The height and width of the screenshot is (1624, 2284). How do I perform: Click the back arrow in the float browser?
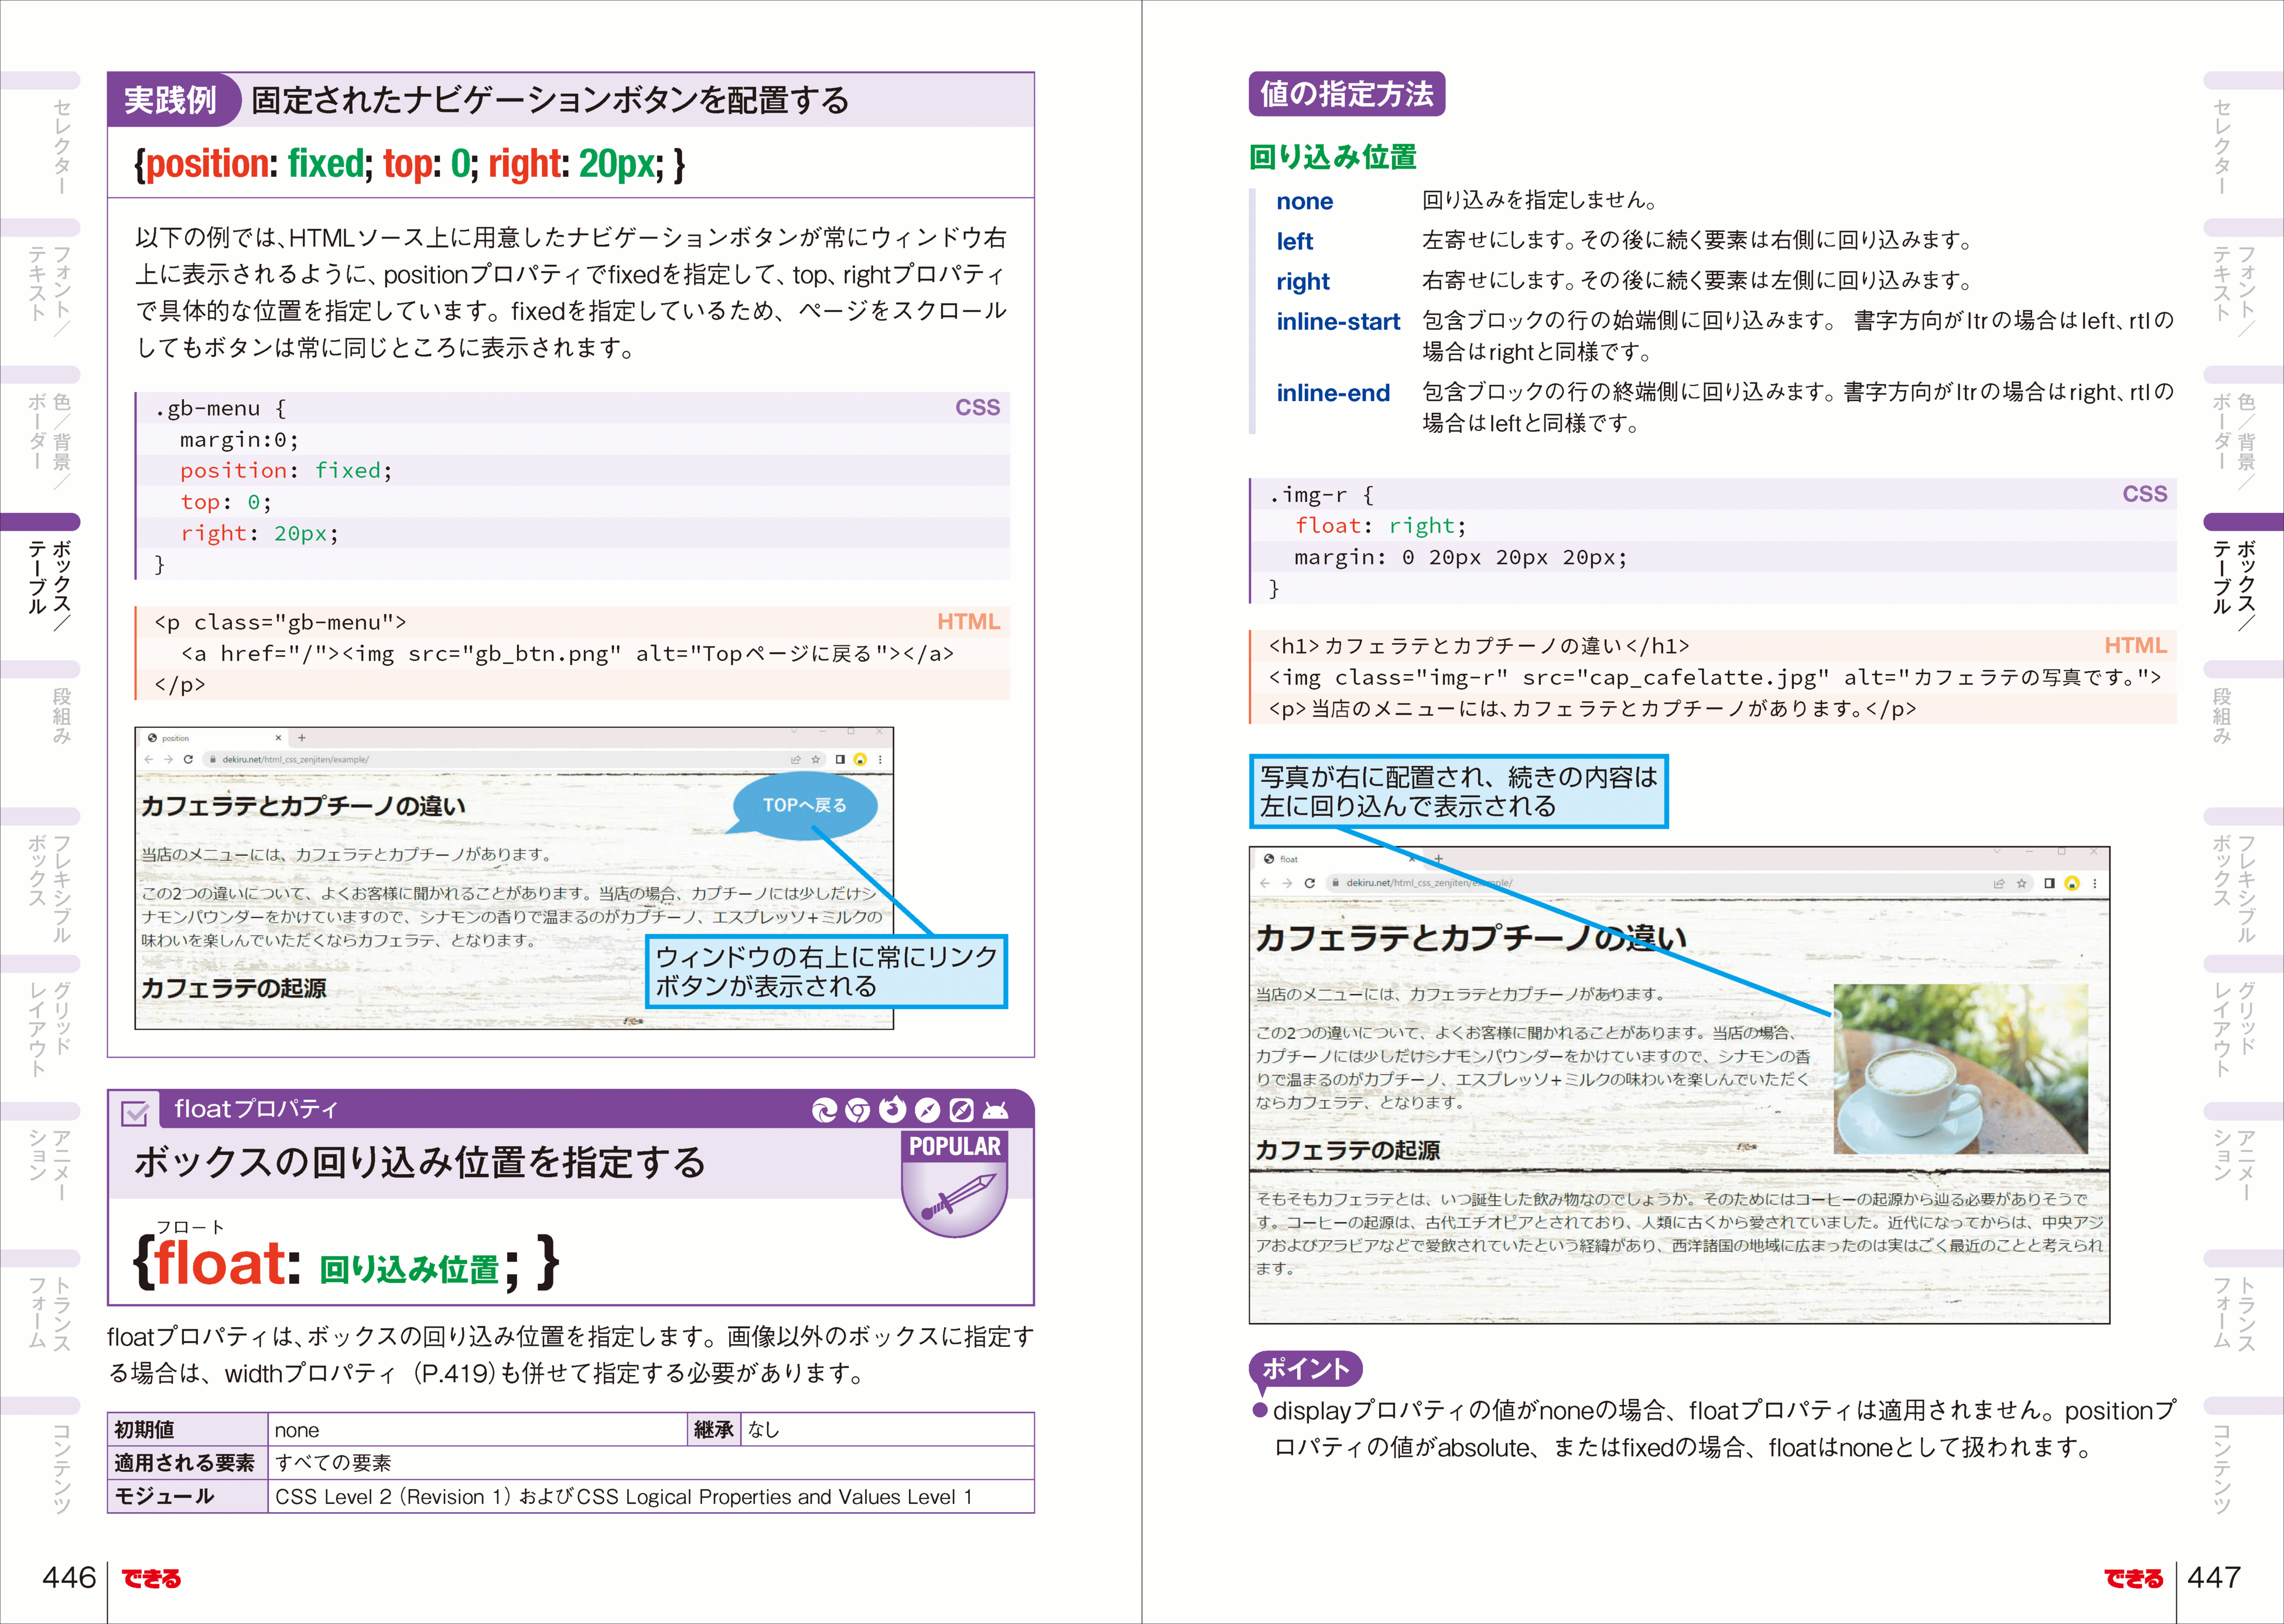point(1265,883)
